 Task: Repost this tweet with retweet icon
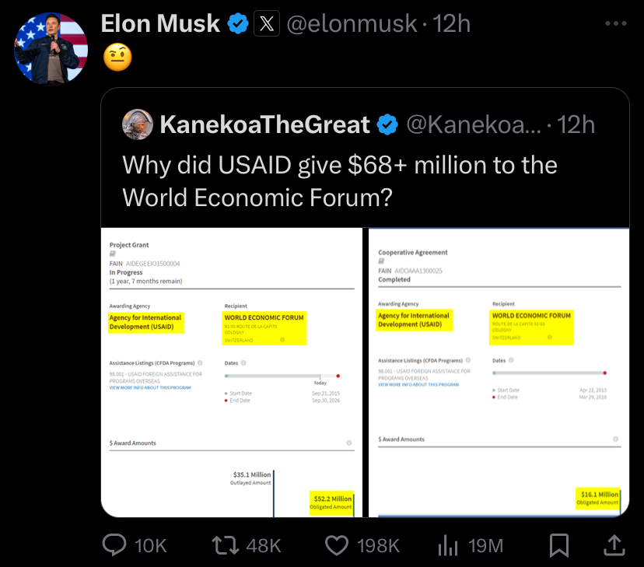pyautogui.click(x=225, y=546)
